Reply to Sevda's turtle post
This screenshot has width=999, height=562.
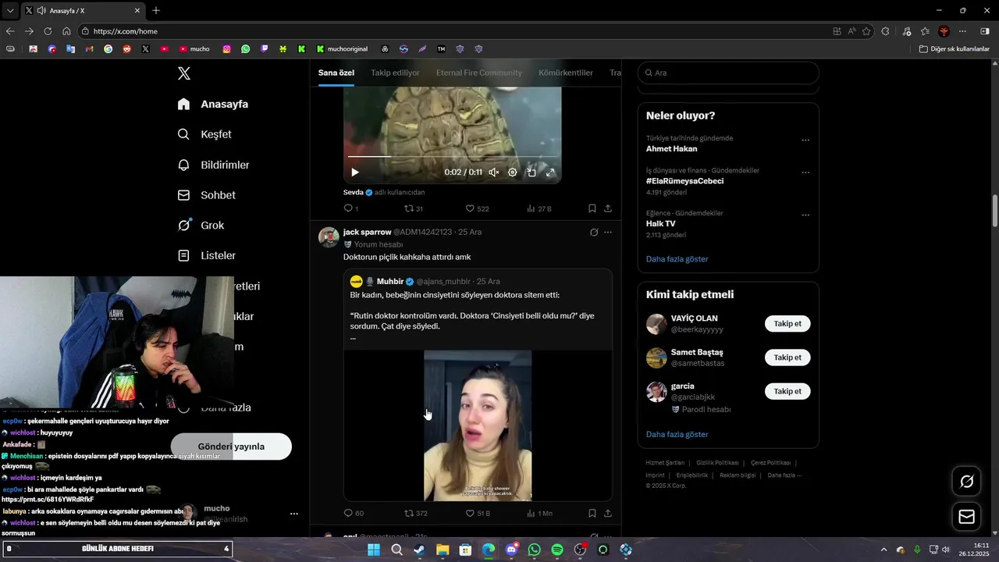pos(351,208)
